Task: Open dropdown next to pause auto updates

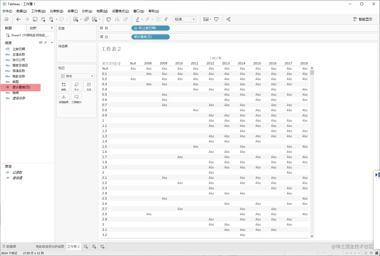Action: [56, 19]
